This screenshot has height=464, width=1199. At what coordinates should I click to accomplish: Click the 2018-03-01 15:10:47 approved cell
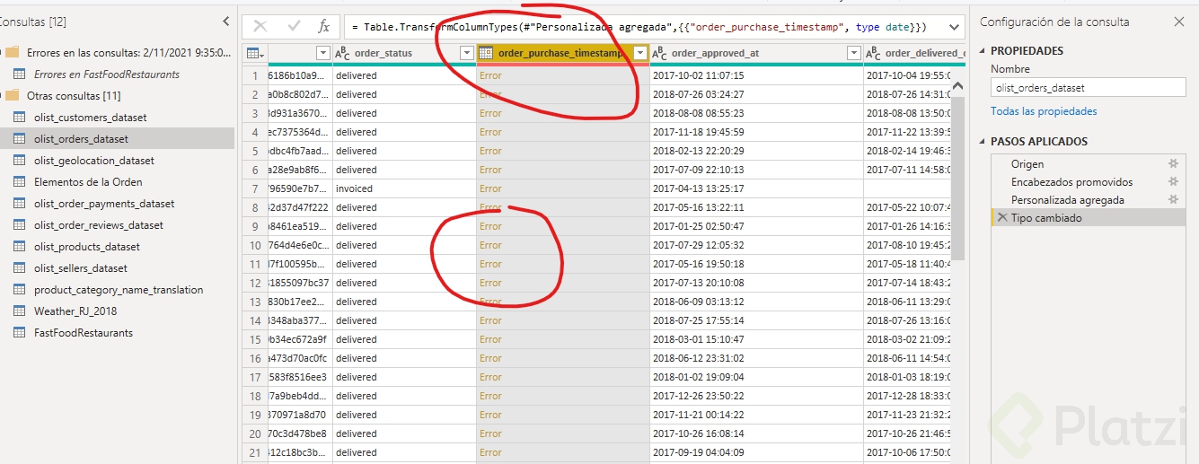(x=756, y=339)
